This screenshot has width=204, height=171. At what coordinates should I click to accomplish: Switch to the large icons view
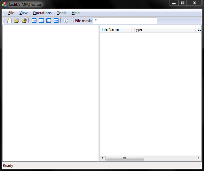tap(34, 20)
